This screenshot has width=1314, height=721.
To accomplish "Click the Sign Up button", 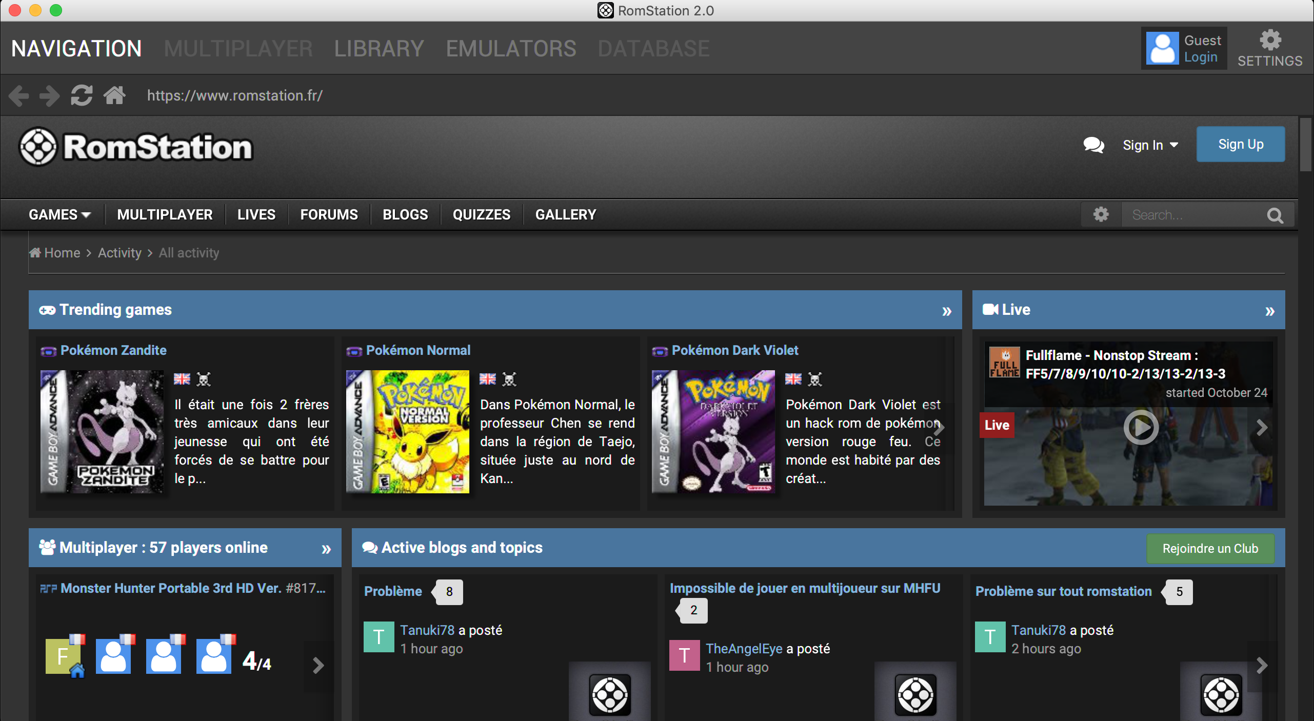I will click(x=1241, y=144).
